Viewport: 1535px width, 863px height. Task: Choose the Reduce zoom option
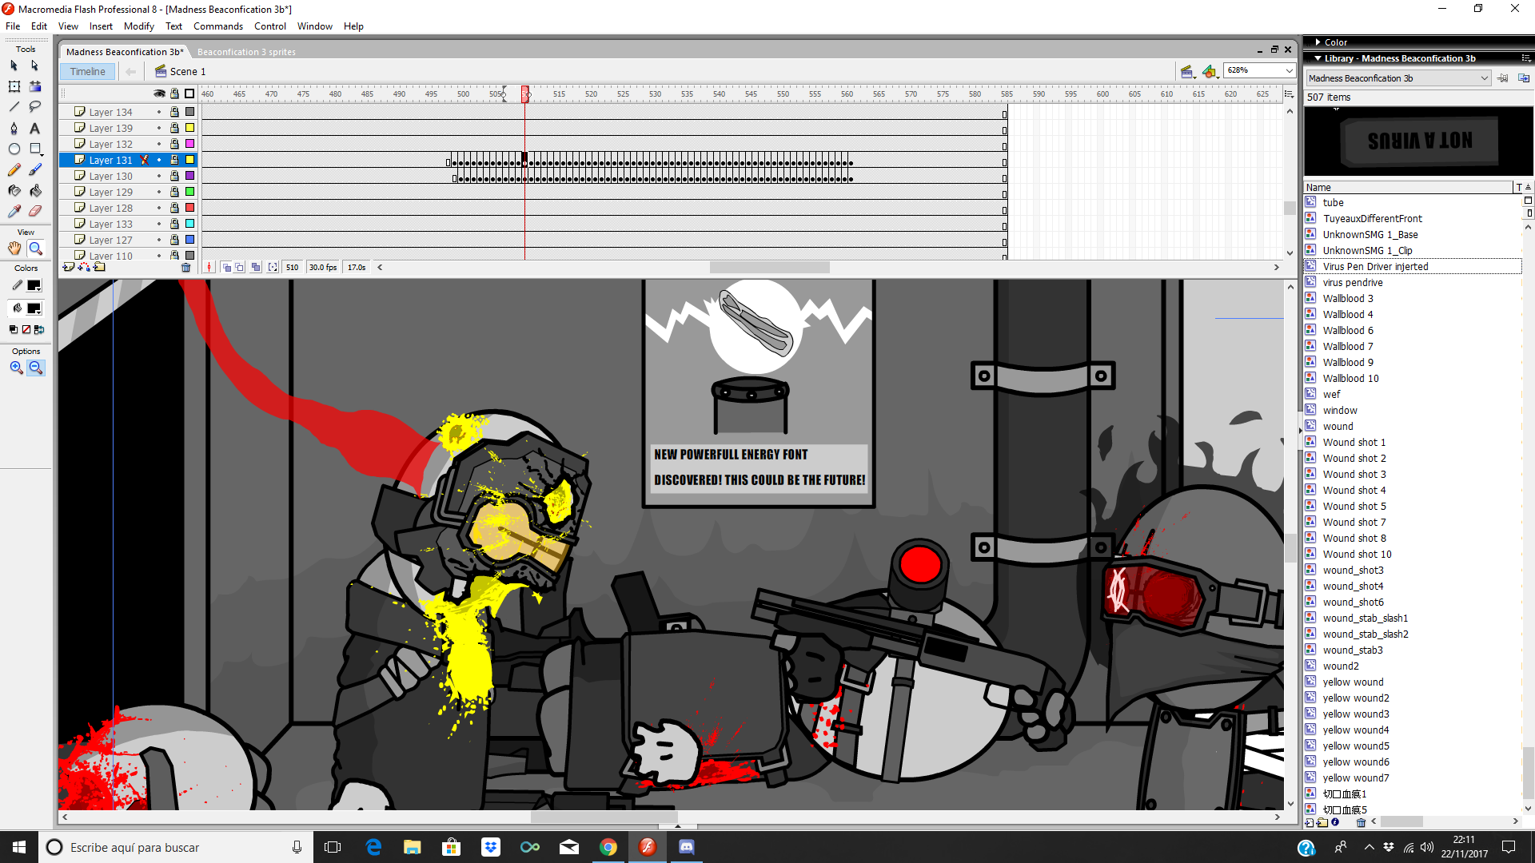(x=35, y=368)
